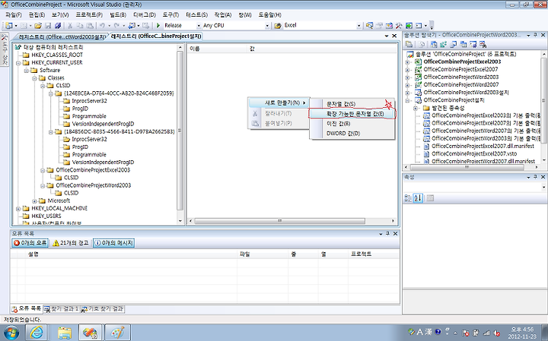This screenshot has width=548, height=341.
Task: Collapse the CLSID node under Classes
Action: point(43,86)
